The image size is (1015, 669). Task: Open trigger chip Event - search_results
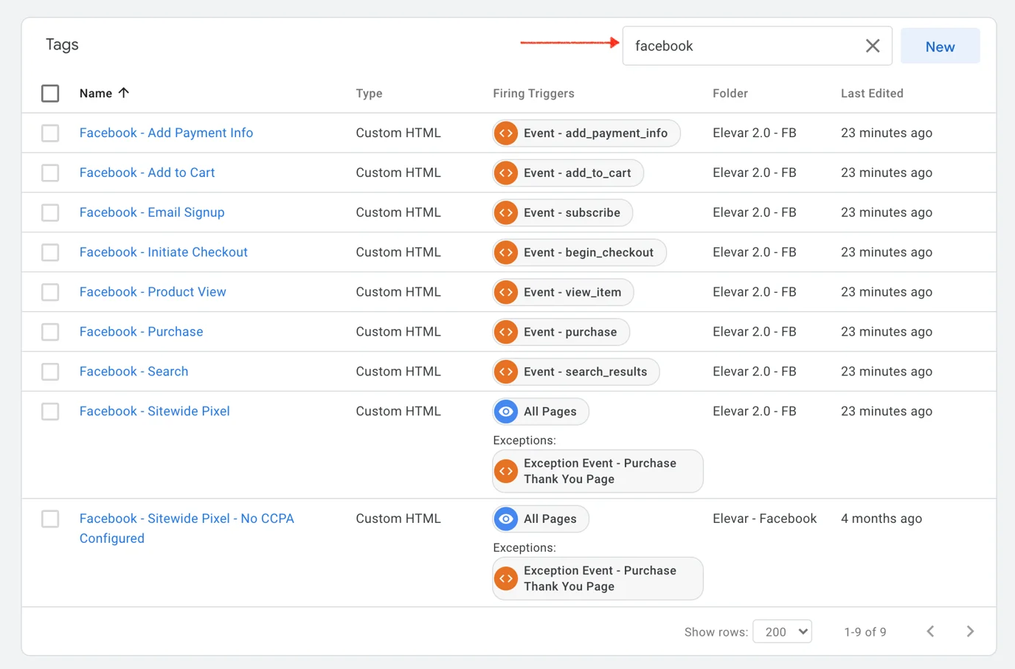click(x=576, y=372)
